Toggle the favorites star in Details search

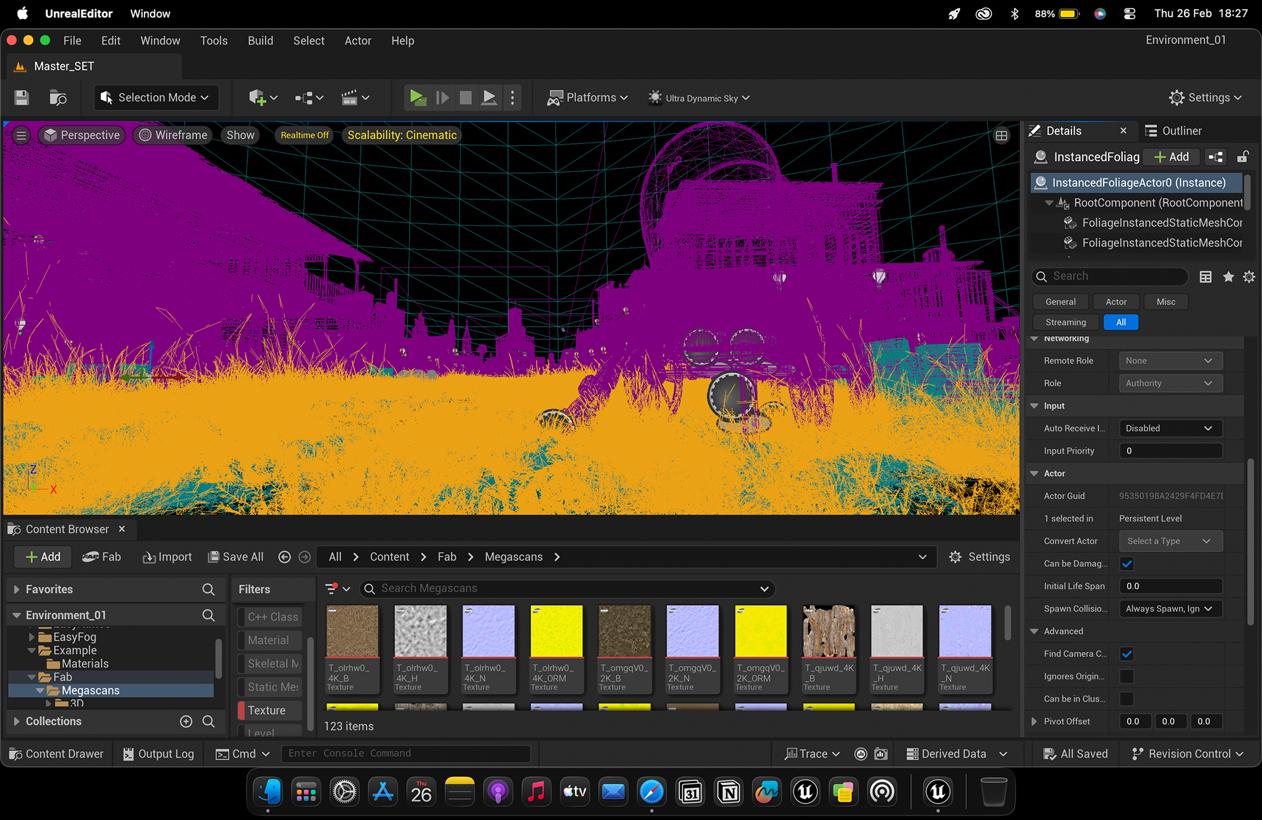pos(1228,277)
